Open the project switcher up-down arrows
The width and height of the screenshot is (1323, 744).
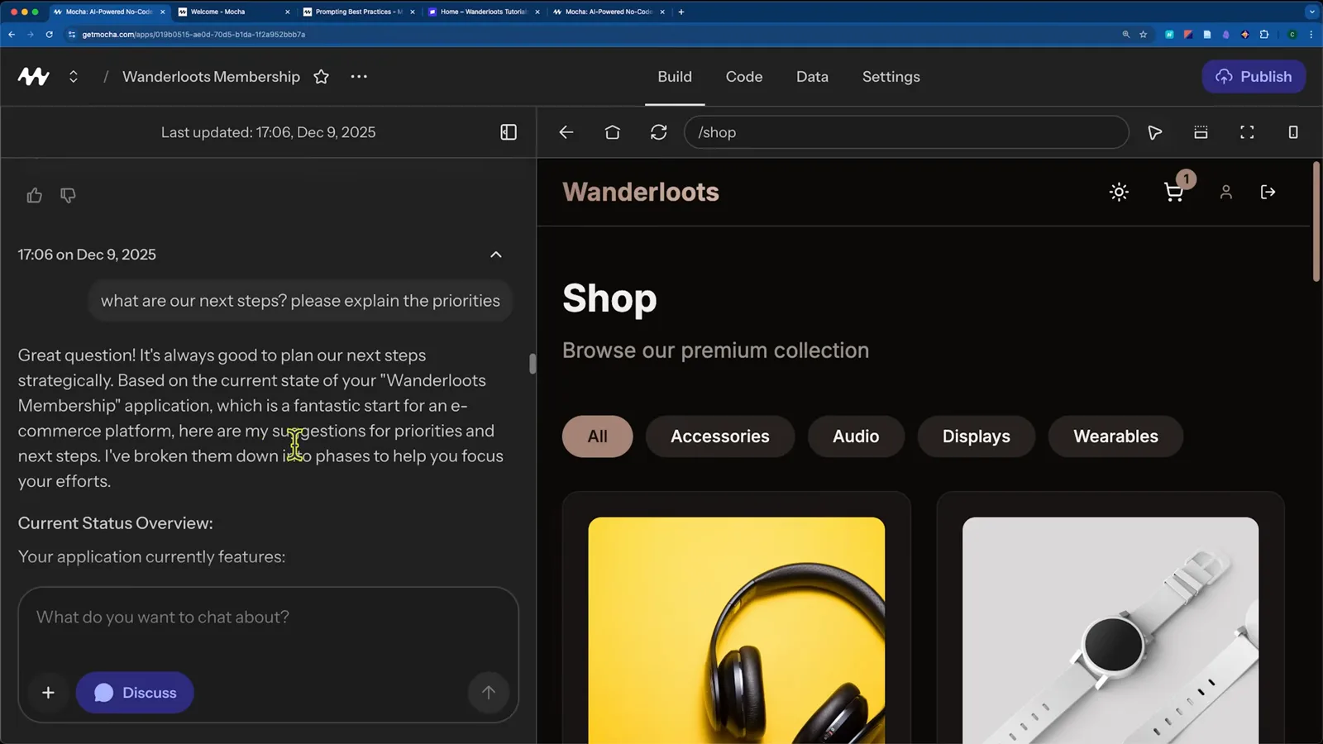pos(74,76)
